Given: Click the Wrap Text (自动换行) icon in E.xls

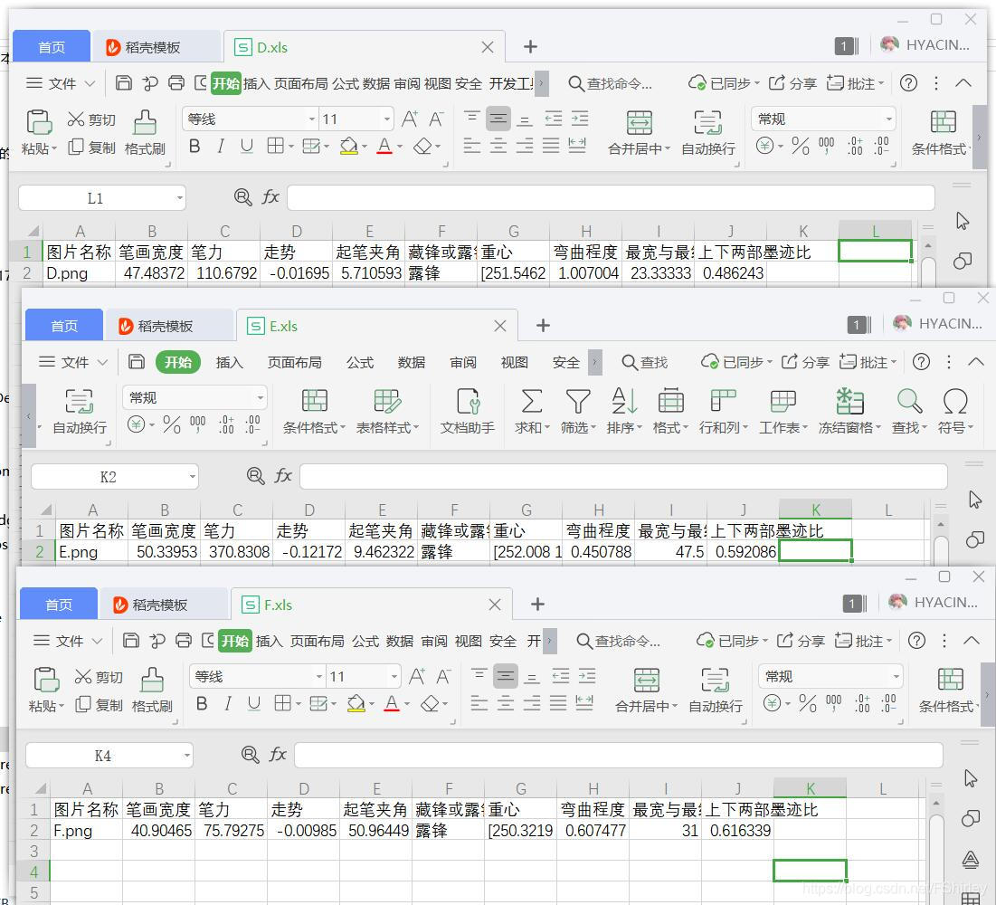Looking at the screenshot, I should click(79, 410).
